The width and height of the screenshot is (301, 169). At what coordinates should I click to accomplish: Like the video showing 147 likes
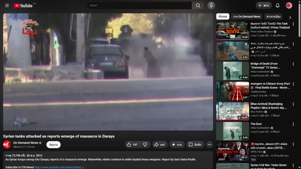(132, 145)
